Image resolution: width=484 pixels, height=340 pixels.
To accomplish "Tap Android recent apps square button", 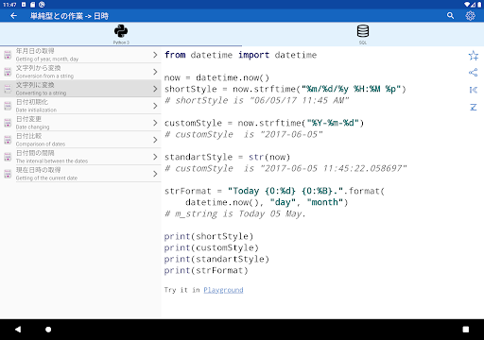I will pos(466,330).
